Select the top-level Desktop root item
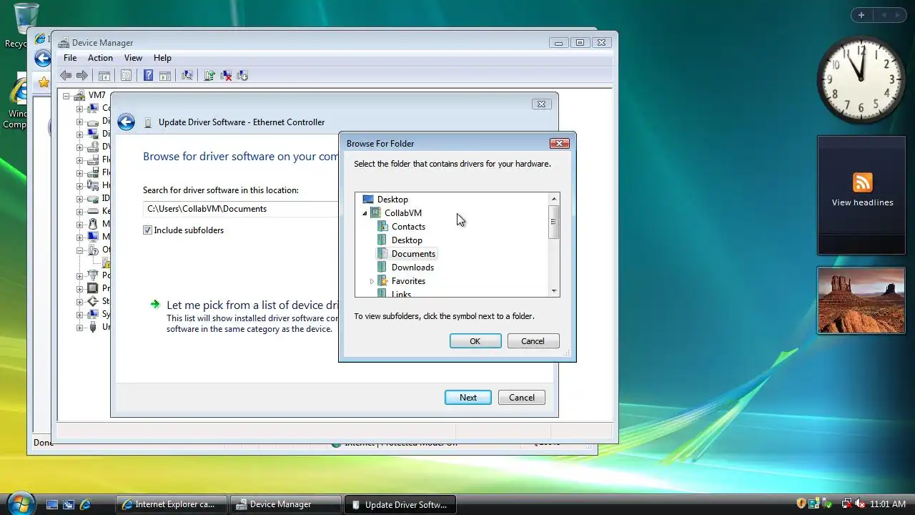Image resolution: width=915 pixels, height=515 pixels. point(392,200)
